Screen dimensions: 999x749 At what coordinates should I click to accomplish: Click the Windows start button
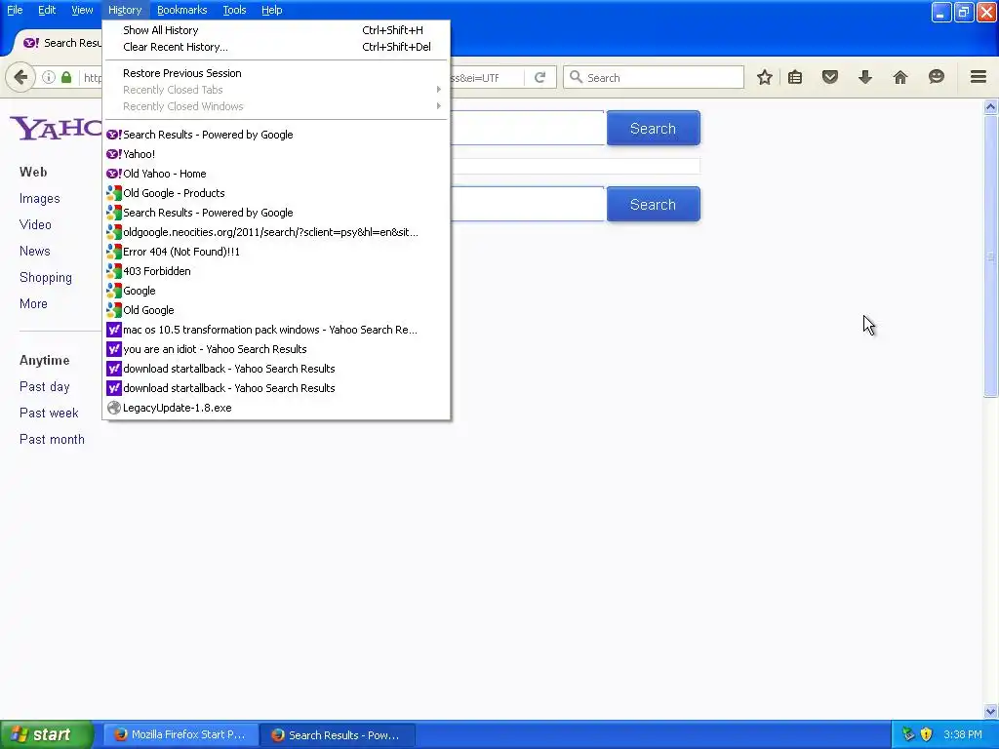(x=46, y=734)
